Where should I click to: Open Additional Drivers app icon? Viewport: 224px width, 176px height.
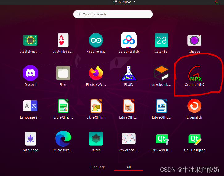coord(30,40)
